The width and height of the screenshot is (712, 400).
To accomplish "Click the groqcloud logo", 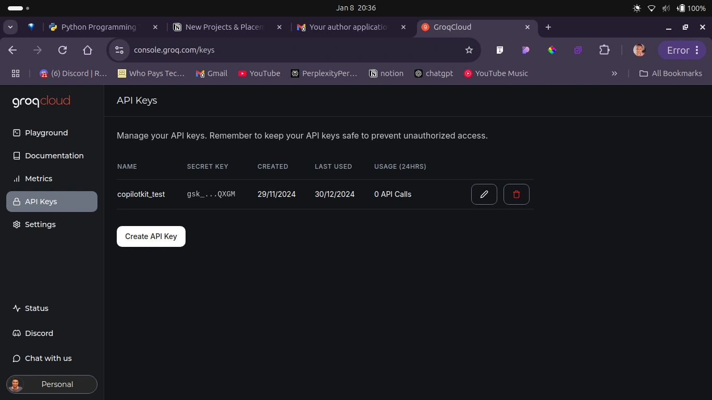I will coord(41,101).
